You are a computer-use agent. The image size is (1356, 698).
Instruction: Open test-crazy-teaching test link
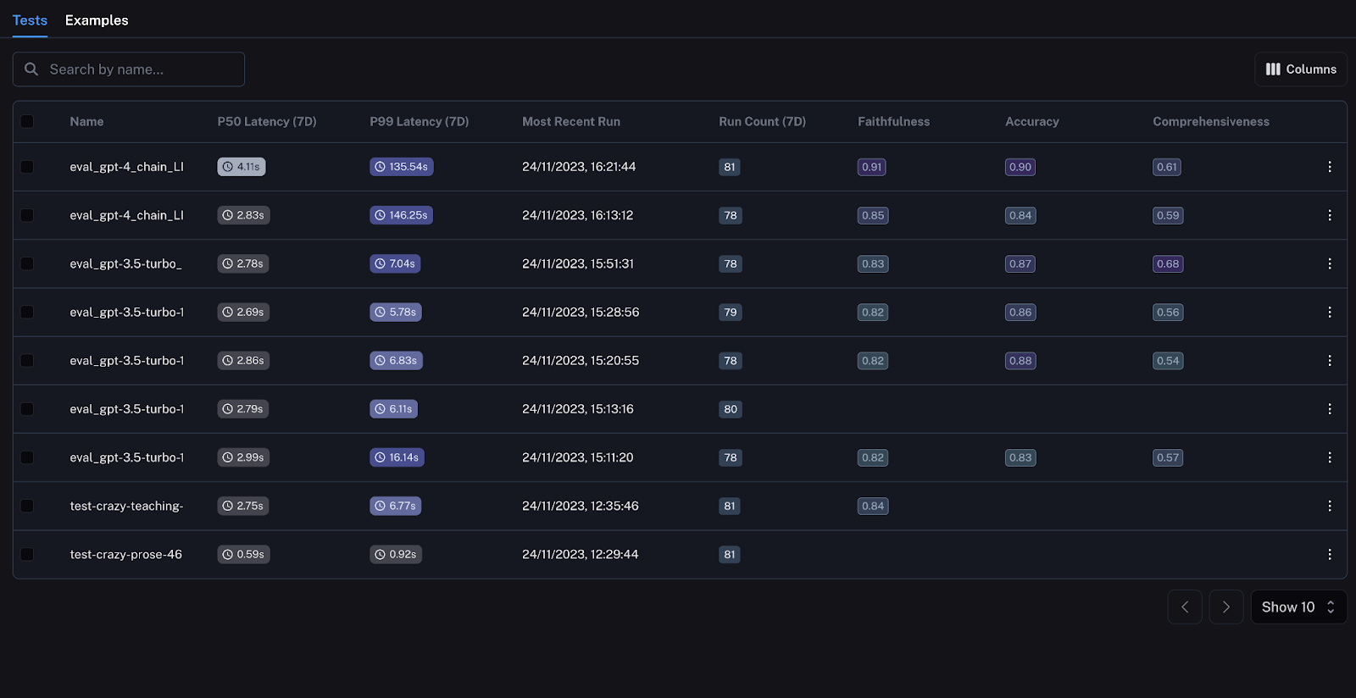point(126,506)
